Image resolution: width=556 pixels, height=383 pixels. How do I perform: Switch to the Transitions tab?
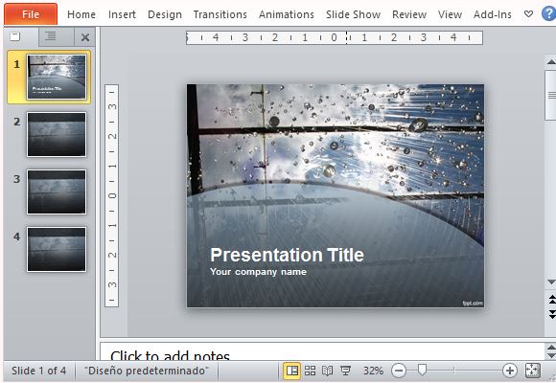tap(220, 14)
